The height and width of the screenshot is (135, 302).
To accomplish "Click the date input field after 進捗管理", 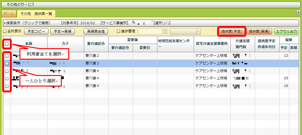I will [x=150, y=31].
